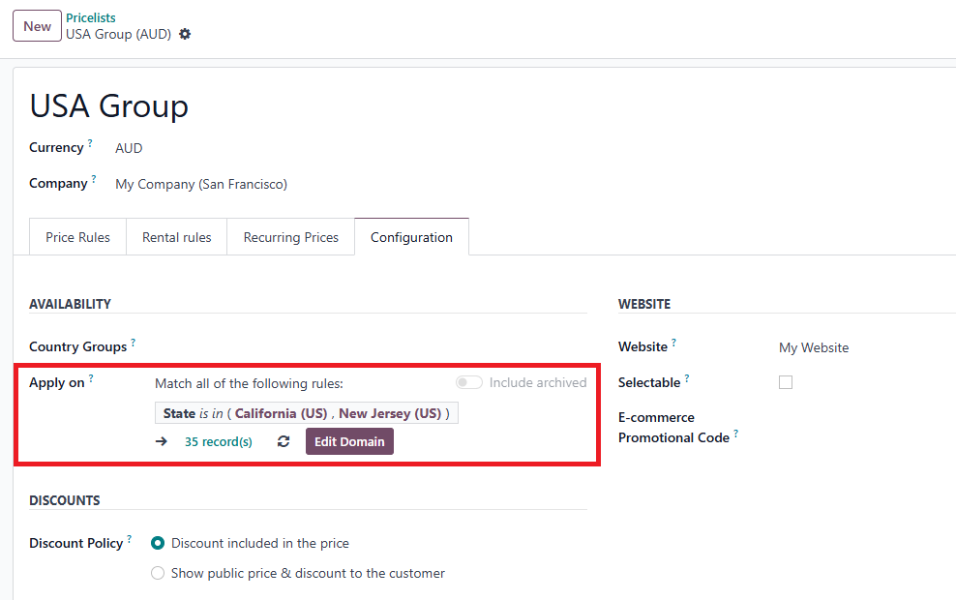Select Discount included in the price
Image resolution: width=956 pixels, height=600 pixels.
[158, 543]
